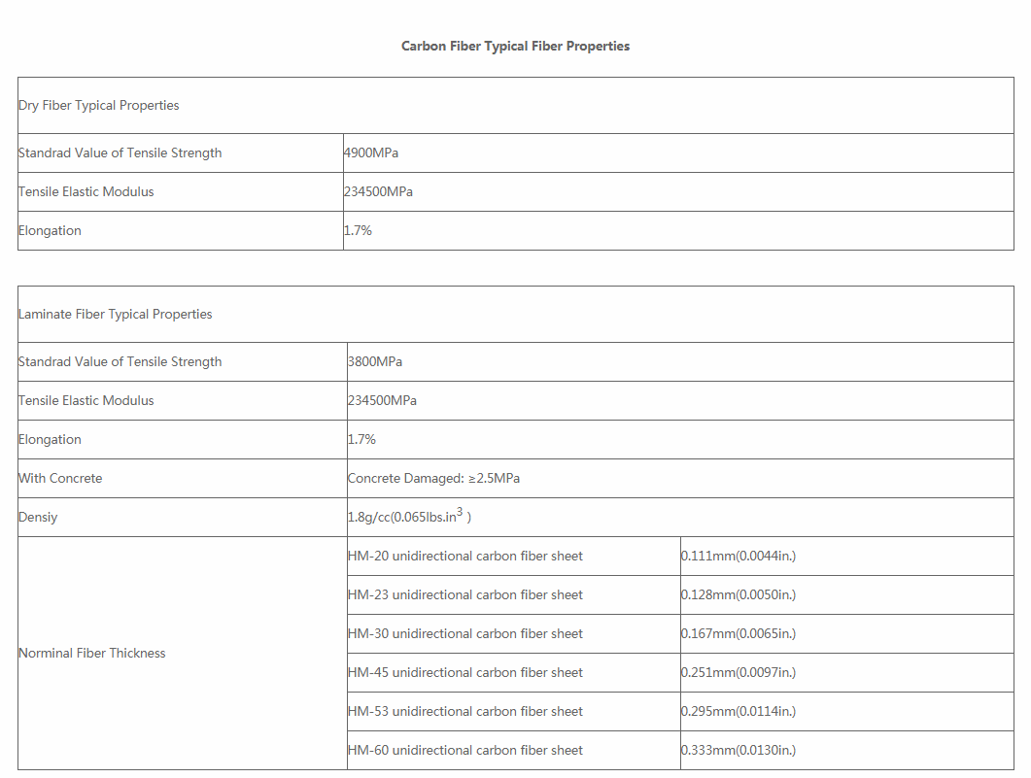Select the HM-20 unidirectional carbon fiber sheet row
This screenshot has width=1031, height=778.
(464, 556)
